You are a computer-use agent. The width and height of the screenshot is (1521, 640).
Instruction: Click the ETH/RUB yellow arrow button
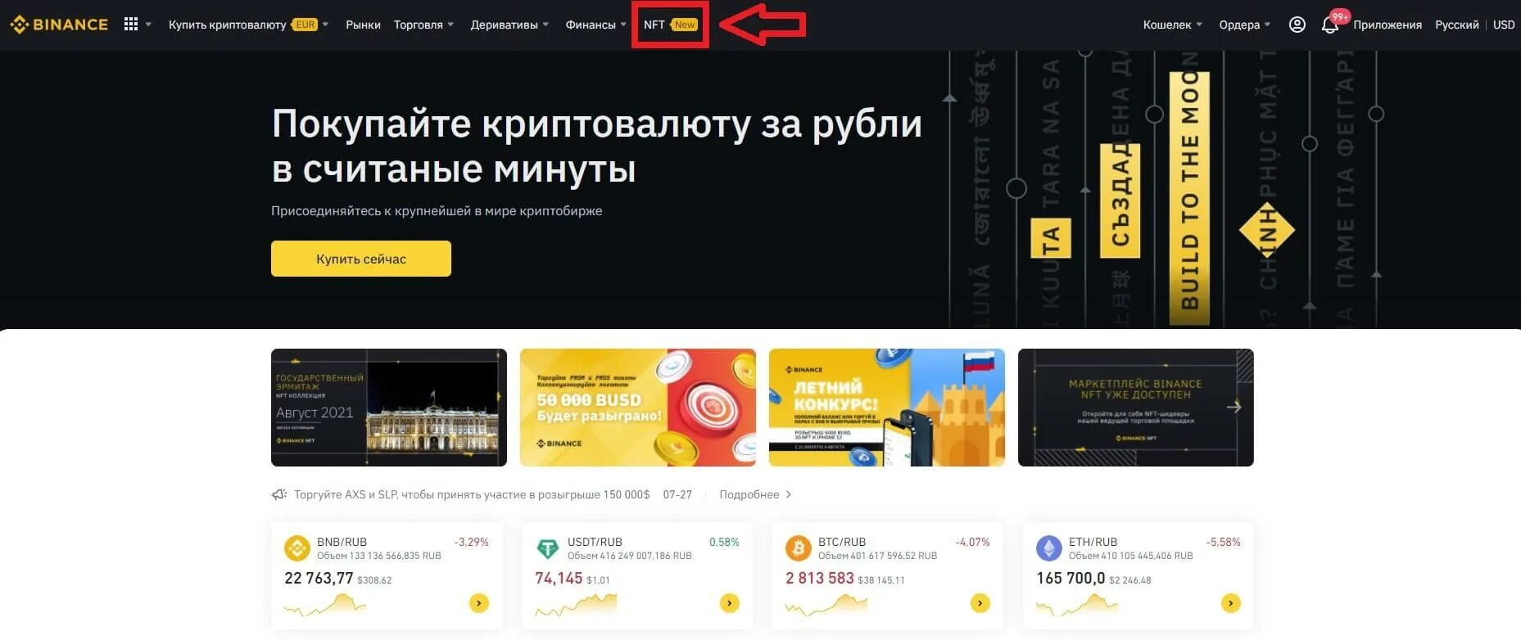coord(1231,603)
